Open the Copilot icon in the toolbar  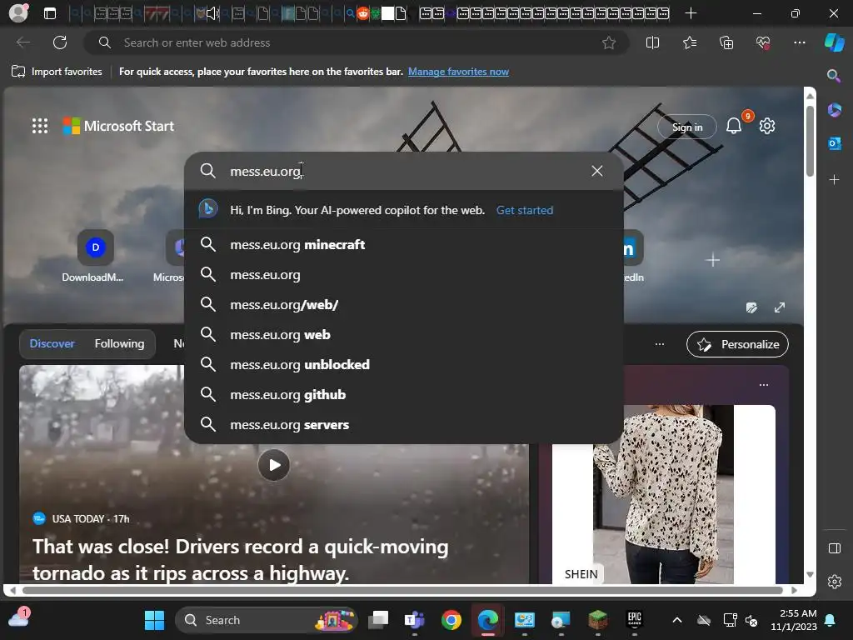tap(834, 42)
